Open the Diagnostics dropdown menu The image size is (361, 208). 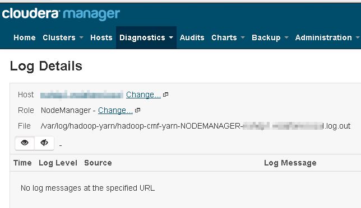(146, 37)
